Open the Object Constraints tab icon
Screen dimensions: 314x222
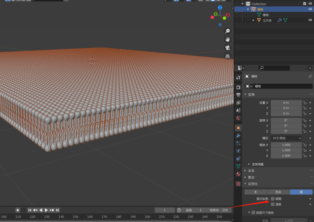click(238, 159)
